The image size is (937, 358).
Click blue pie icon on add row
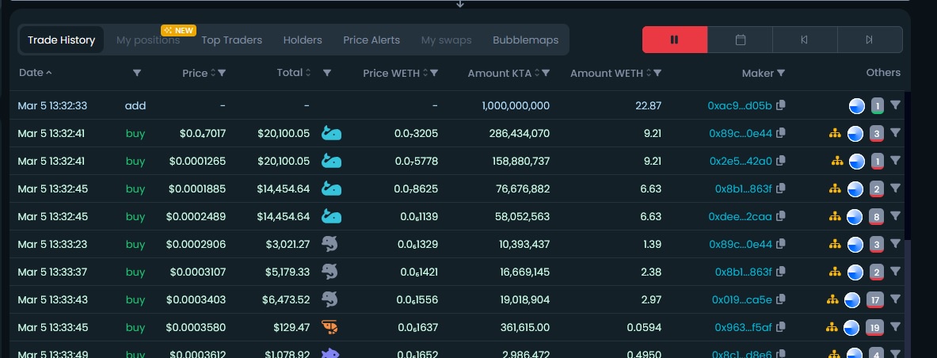(857, 106)
